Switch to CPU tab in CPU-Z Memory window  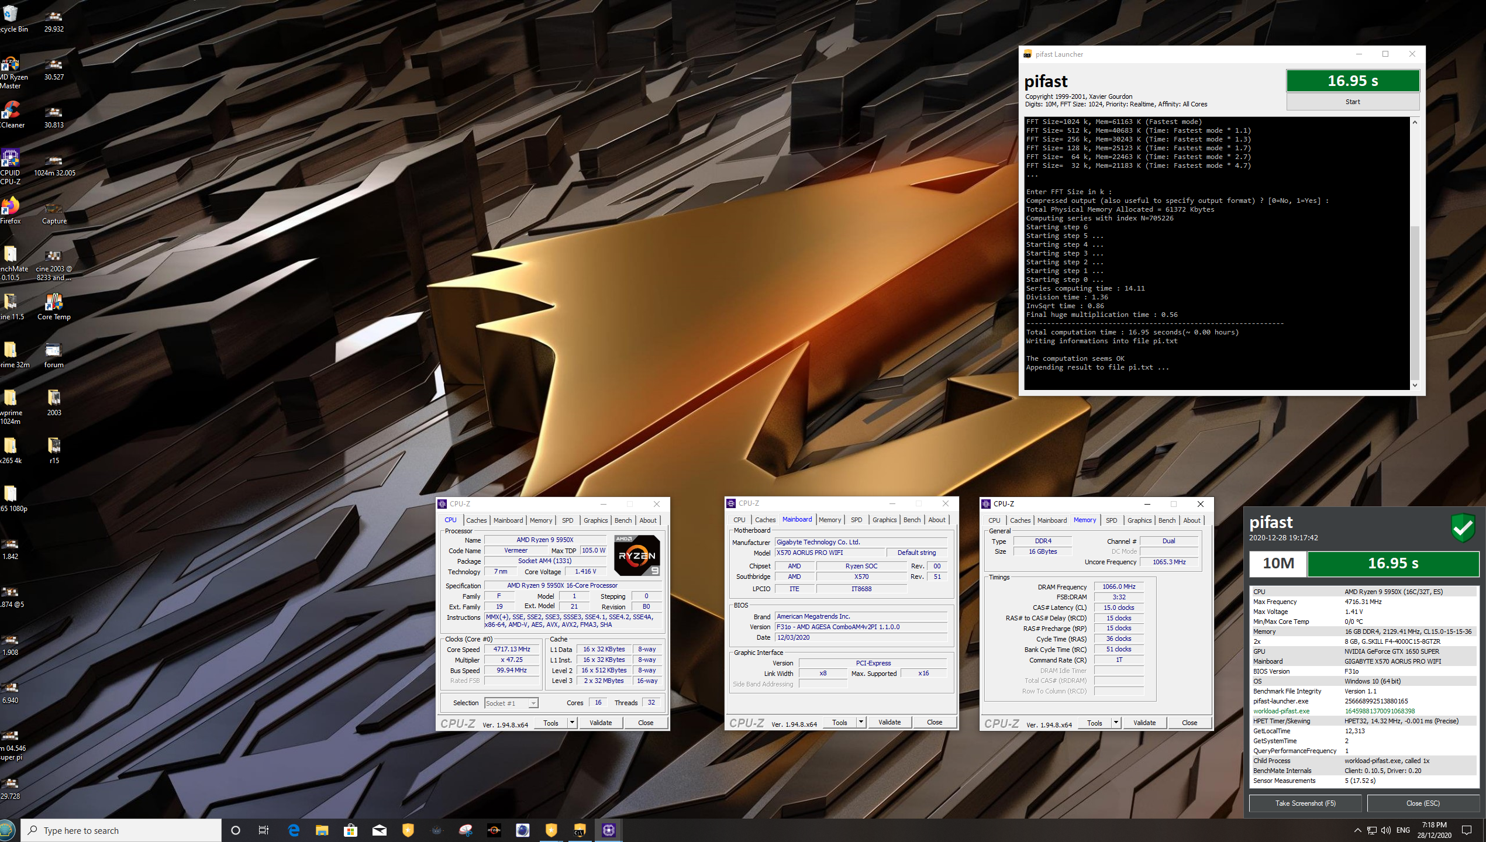994,520
